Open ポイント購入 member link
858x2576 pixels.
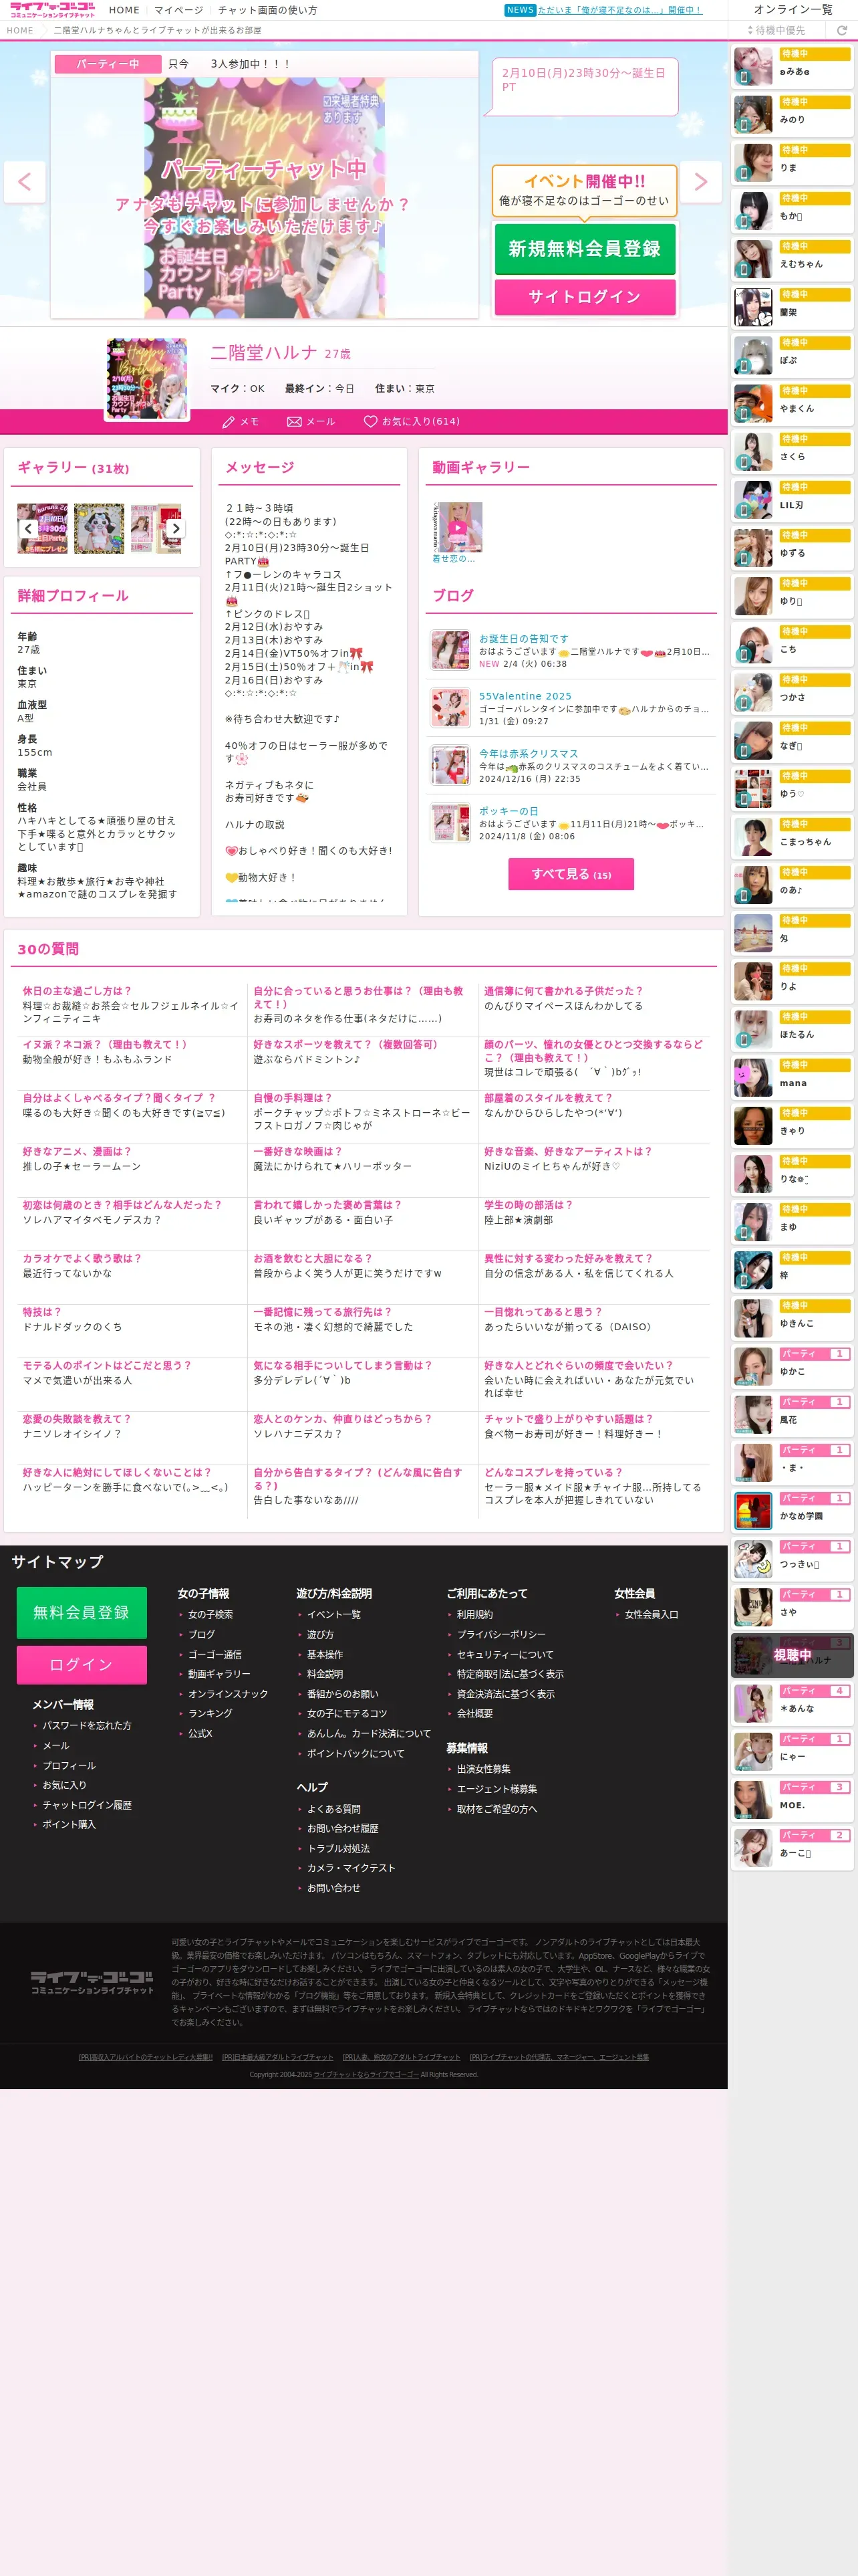click(x=69, y=1824)
